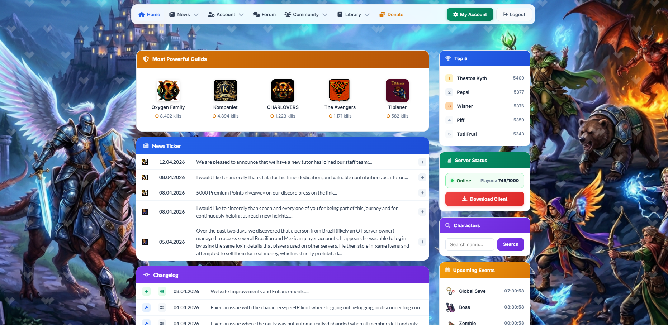This screenshot has width=668, height=325.
Task: Click the Boss event creature icon
Action: pyautogui.click(x=450, y=307)
